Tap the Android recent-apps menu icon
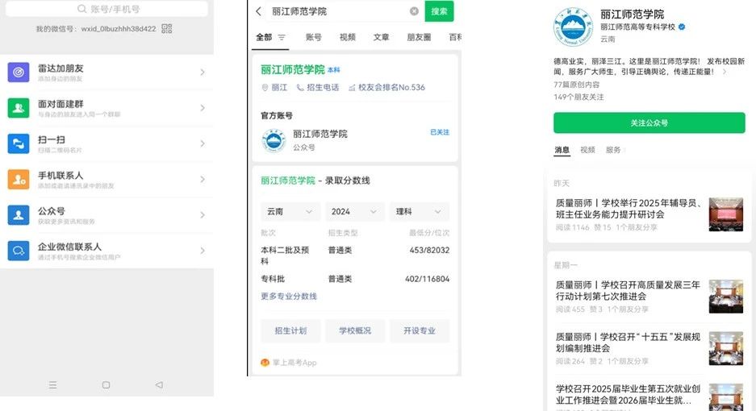The image size is (756, 411). [53, 385]
